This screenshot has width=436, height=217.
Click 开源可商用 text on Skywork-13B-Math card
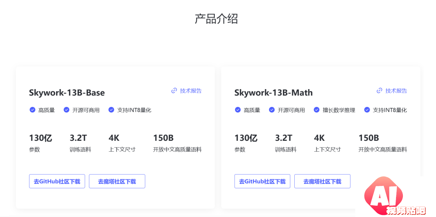point(291,110)
